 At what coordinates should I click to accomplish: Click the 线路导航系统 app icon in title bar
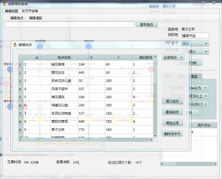click(4, 4)
